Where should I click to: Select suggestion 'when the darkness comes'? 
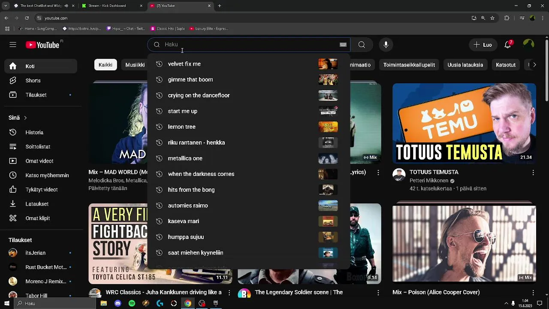(249, 174)
